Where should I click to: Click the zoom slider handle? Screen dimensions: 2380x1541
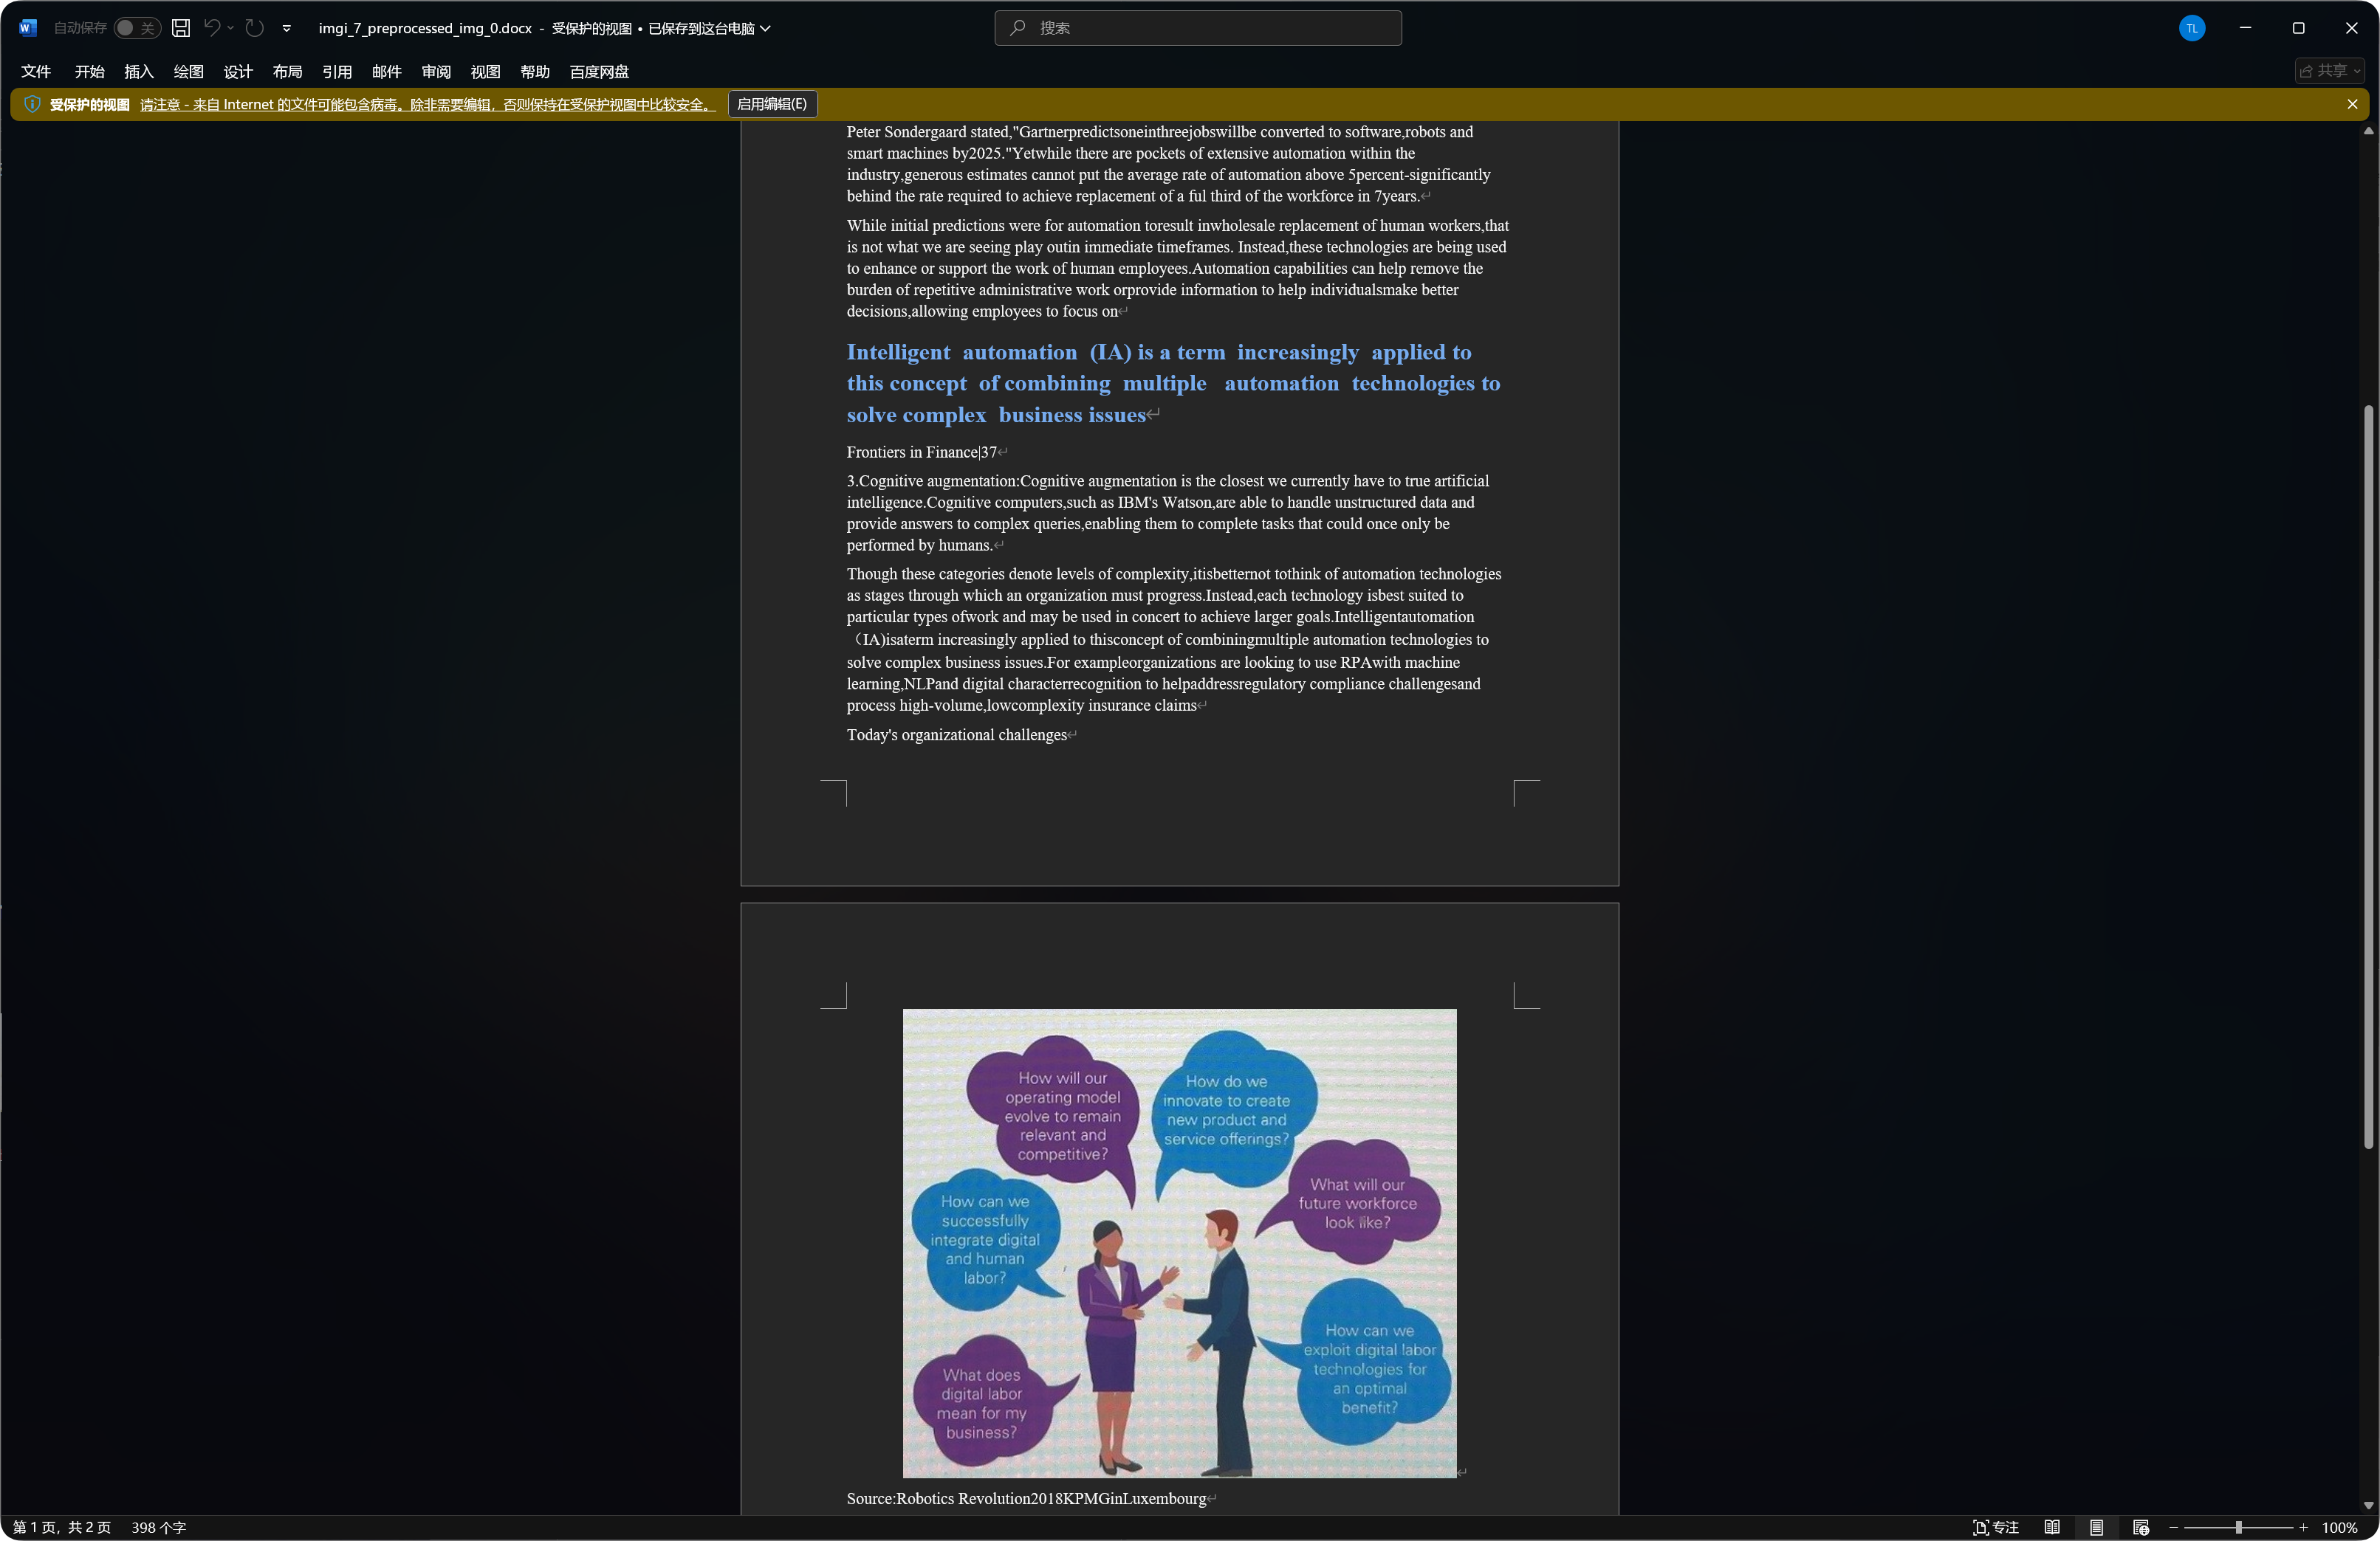2238,1527
